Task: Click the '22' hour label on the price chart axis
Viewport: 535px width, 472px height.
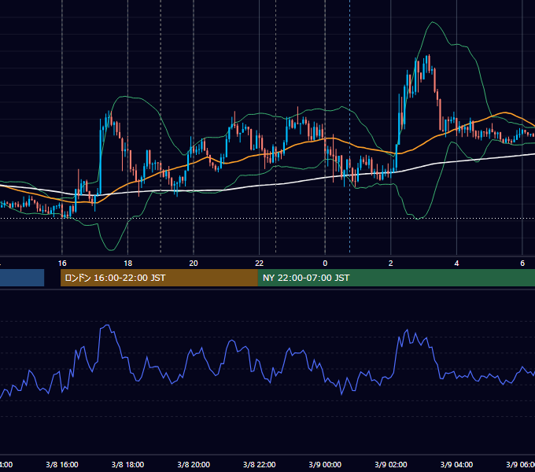Action: coord(260,264)
